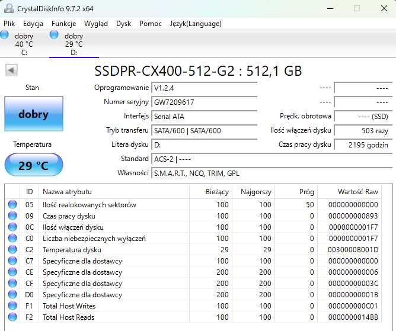
Task: Open the Pomoc menu
Action: click(150, 24)
